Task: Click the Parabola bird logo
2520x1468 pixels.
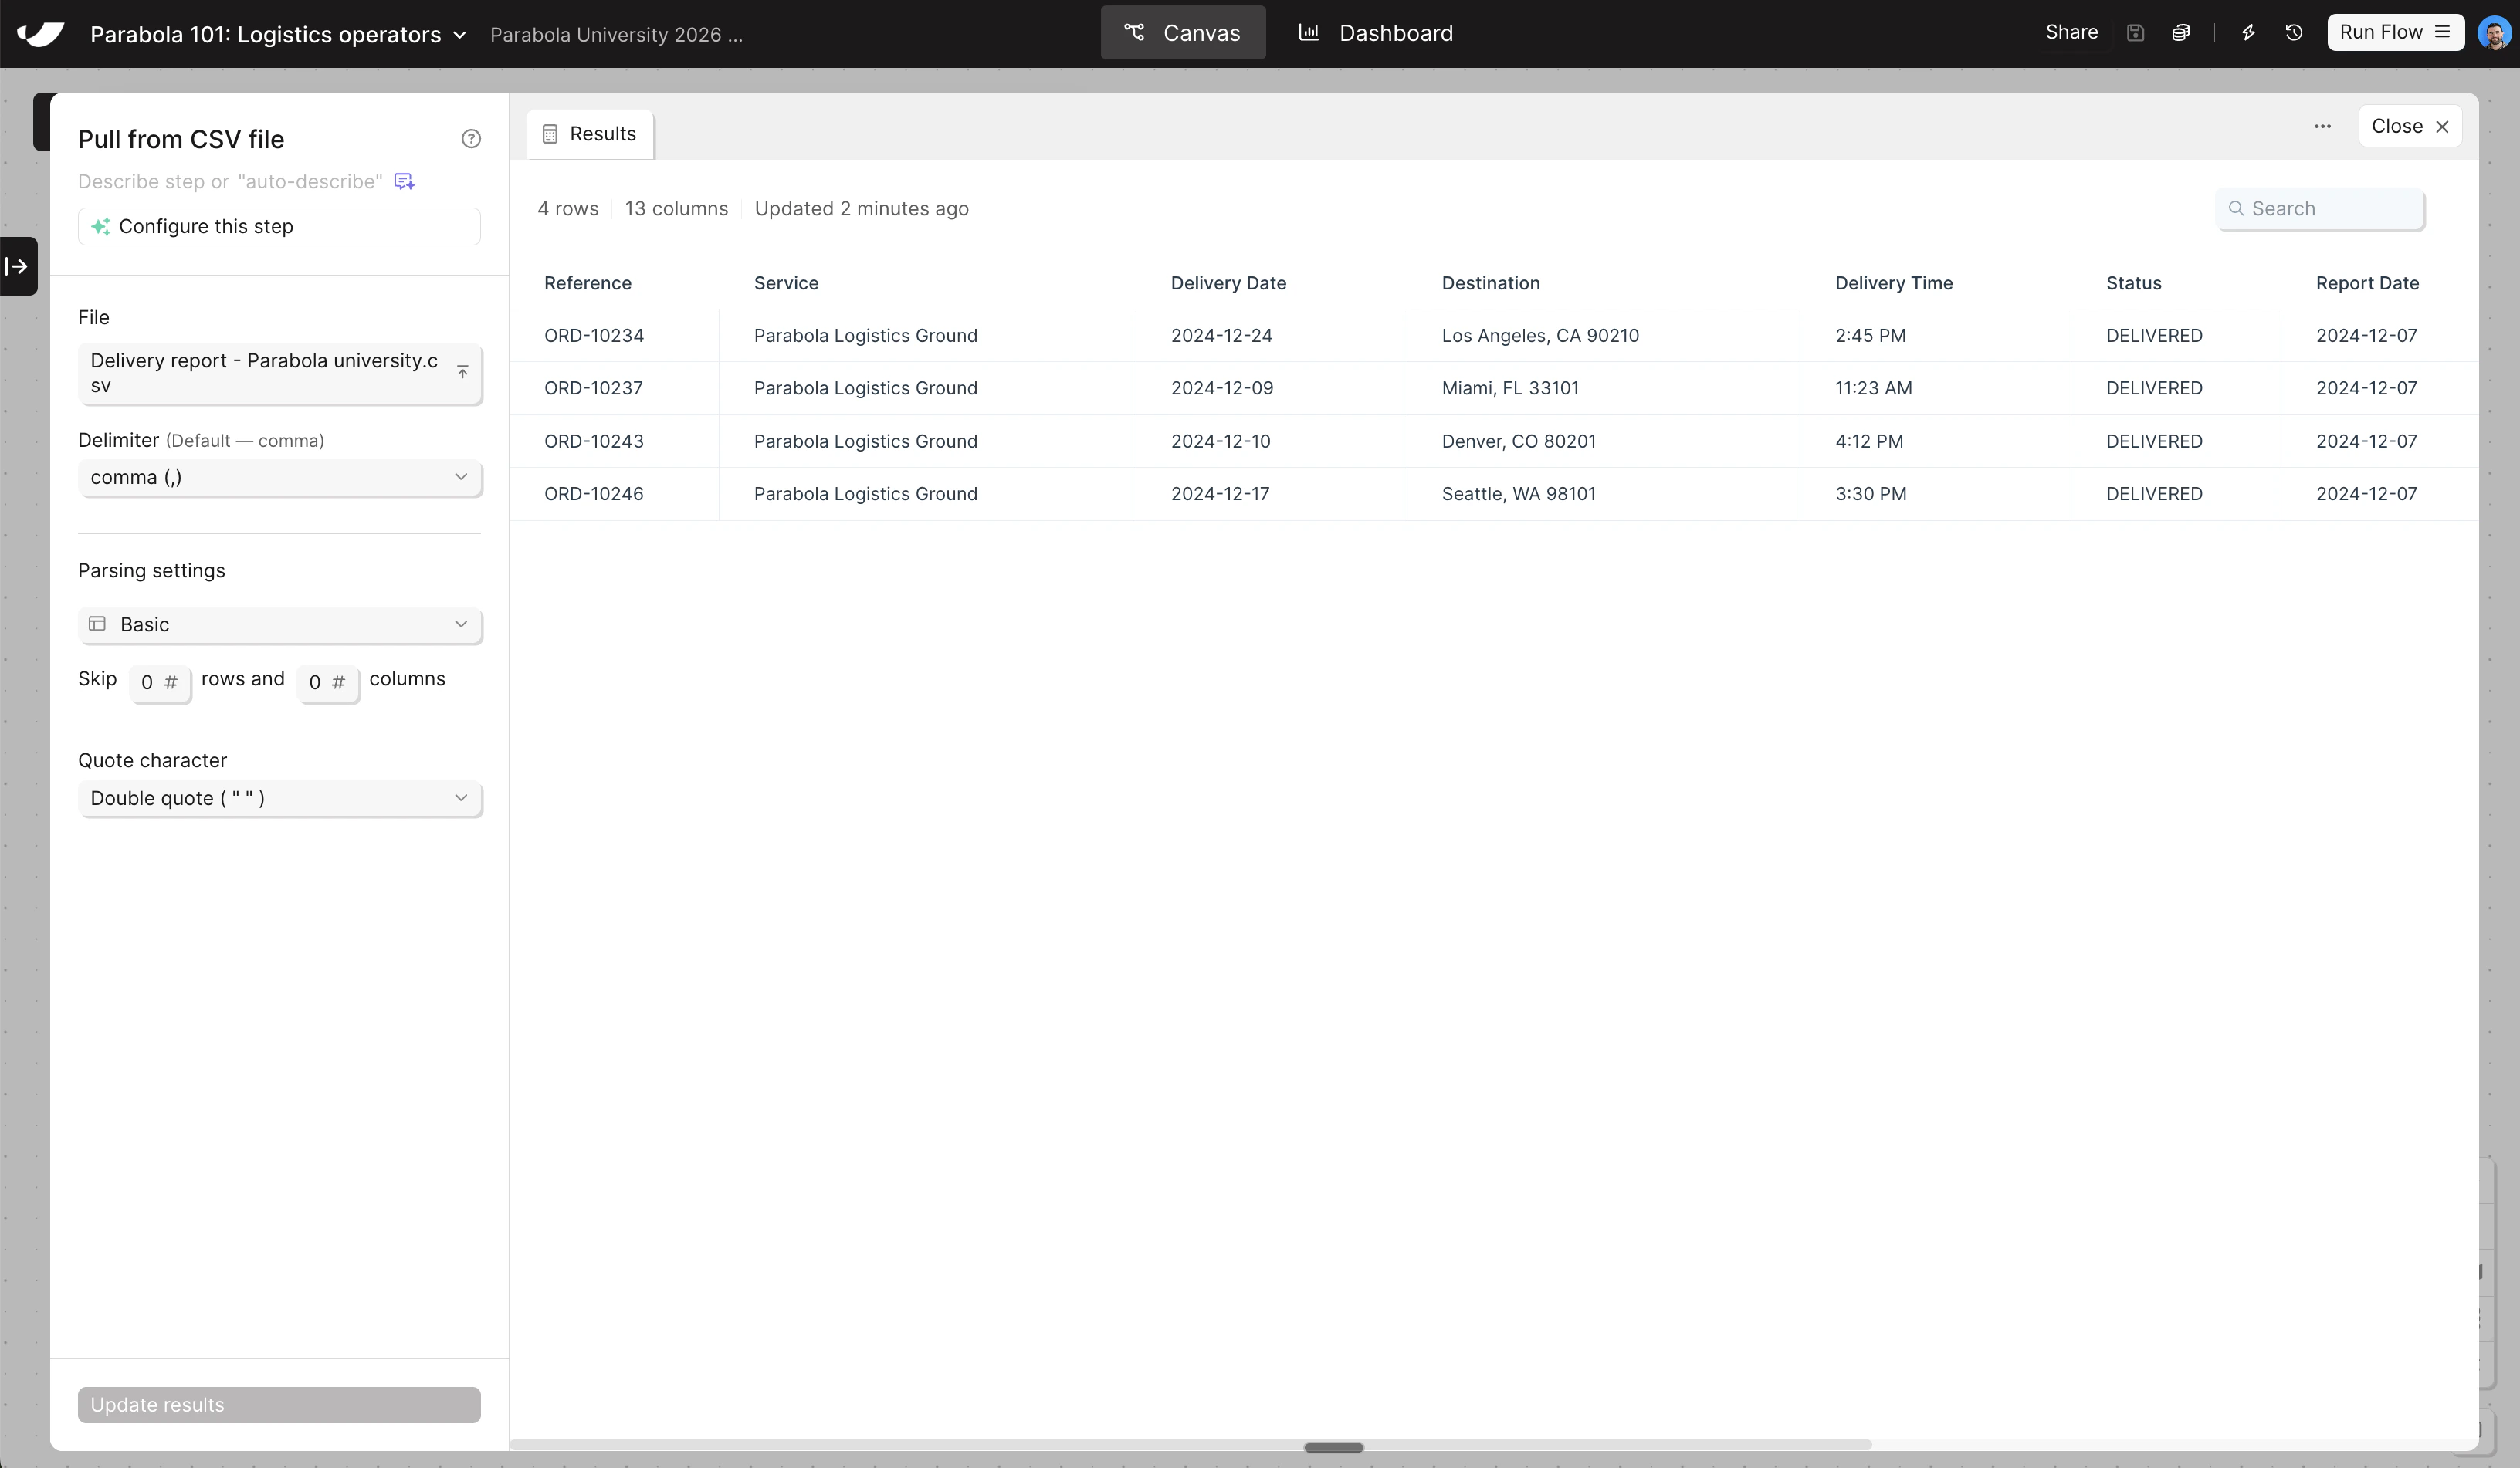Action: click(x=41, y=34)
